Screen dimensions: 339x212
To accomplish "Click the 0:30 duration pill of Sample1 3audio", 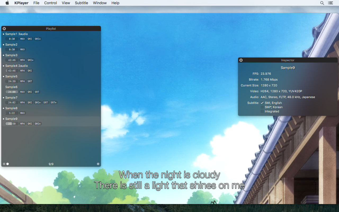I will [x=12, y=39].
